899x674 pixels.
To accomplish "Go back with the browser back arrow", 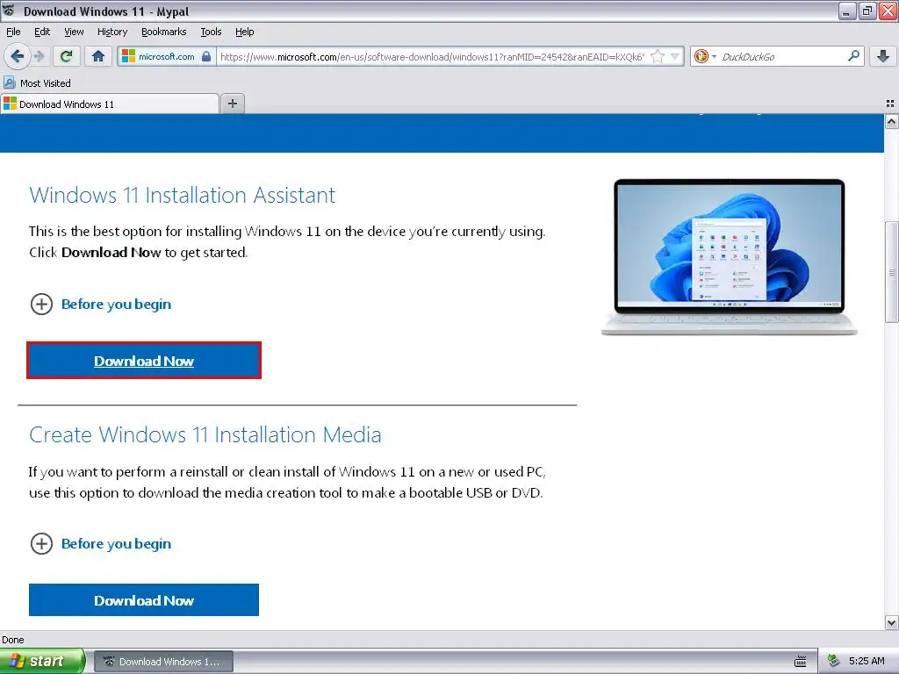I will tap(17, 56).
